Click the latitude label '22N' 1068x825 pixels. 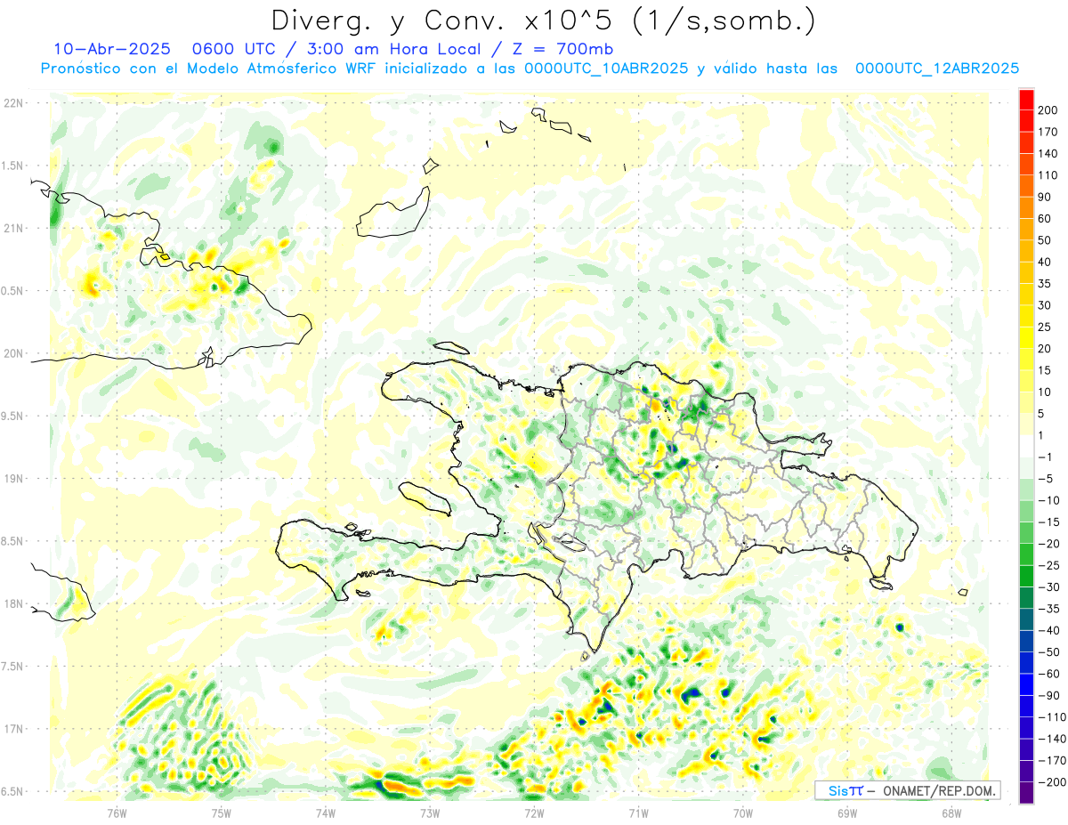pyautogui.click(x=12, y=103)
